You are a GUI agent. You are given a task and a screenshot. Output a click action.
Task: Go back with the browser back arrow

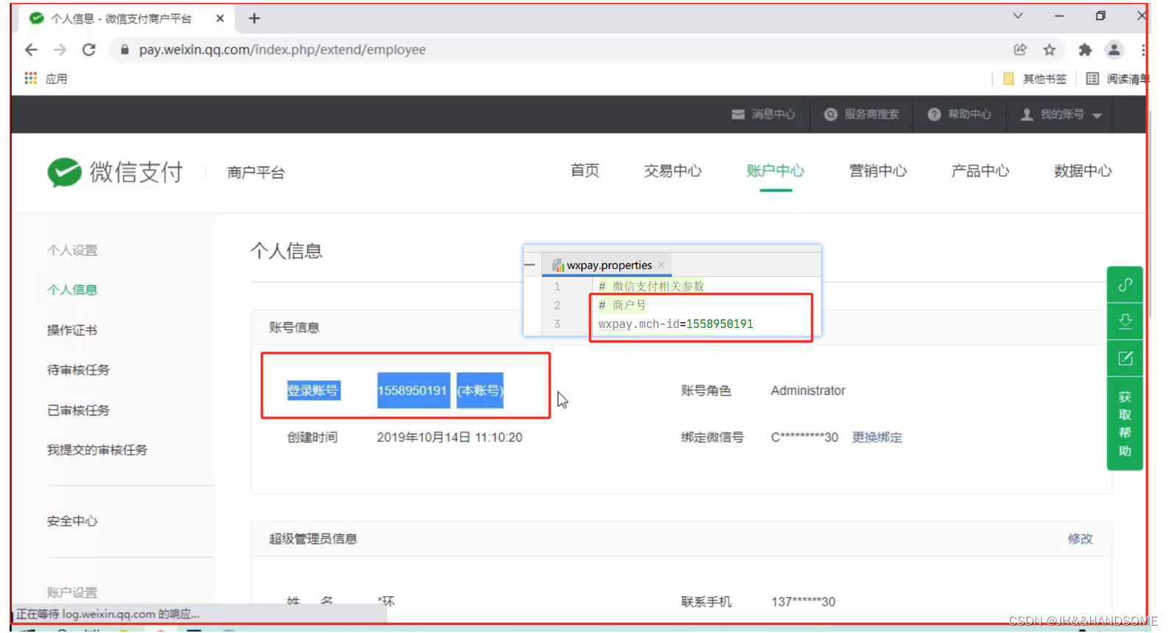point(31,49)
